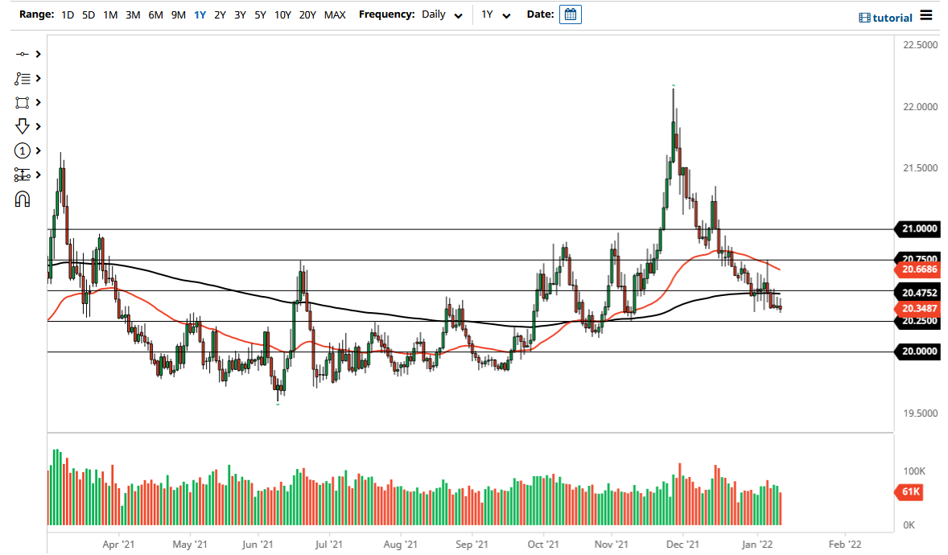This screenshot has height=555, width=948.
Task: Open the hamburger menu
Action: click(x=927, y=16)
